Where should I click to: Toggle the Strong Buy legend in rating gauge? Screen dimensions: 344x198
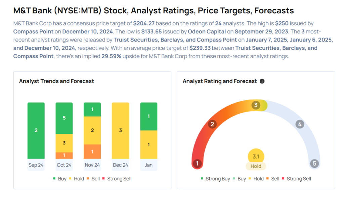tap(215, 179)
